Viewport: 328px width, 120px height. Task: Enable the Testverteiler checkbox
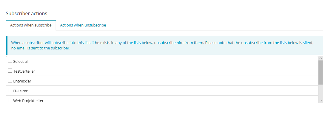(x=10, y=71)
